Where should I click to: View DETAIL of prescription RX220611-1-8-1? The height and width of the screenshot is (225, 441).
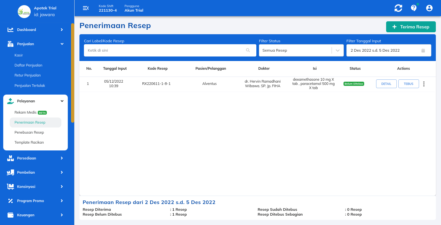pyautogui.click(x=386, y=84)
